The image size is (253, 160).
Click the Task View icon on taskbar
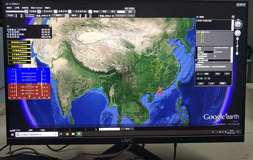[x=61, y=134]
